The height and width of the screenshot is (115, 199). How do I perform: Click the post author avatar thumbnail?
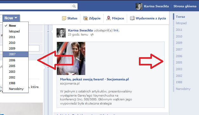coord(61,33)
